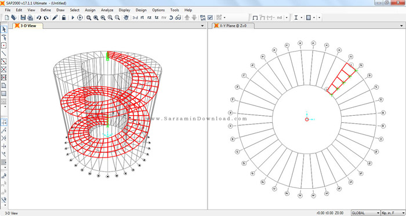Click the Rubber Band Zoom magnifier
The image size is (406, 216).
click(89, 17)
